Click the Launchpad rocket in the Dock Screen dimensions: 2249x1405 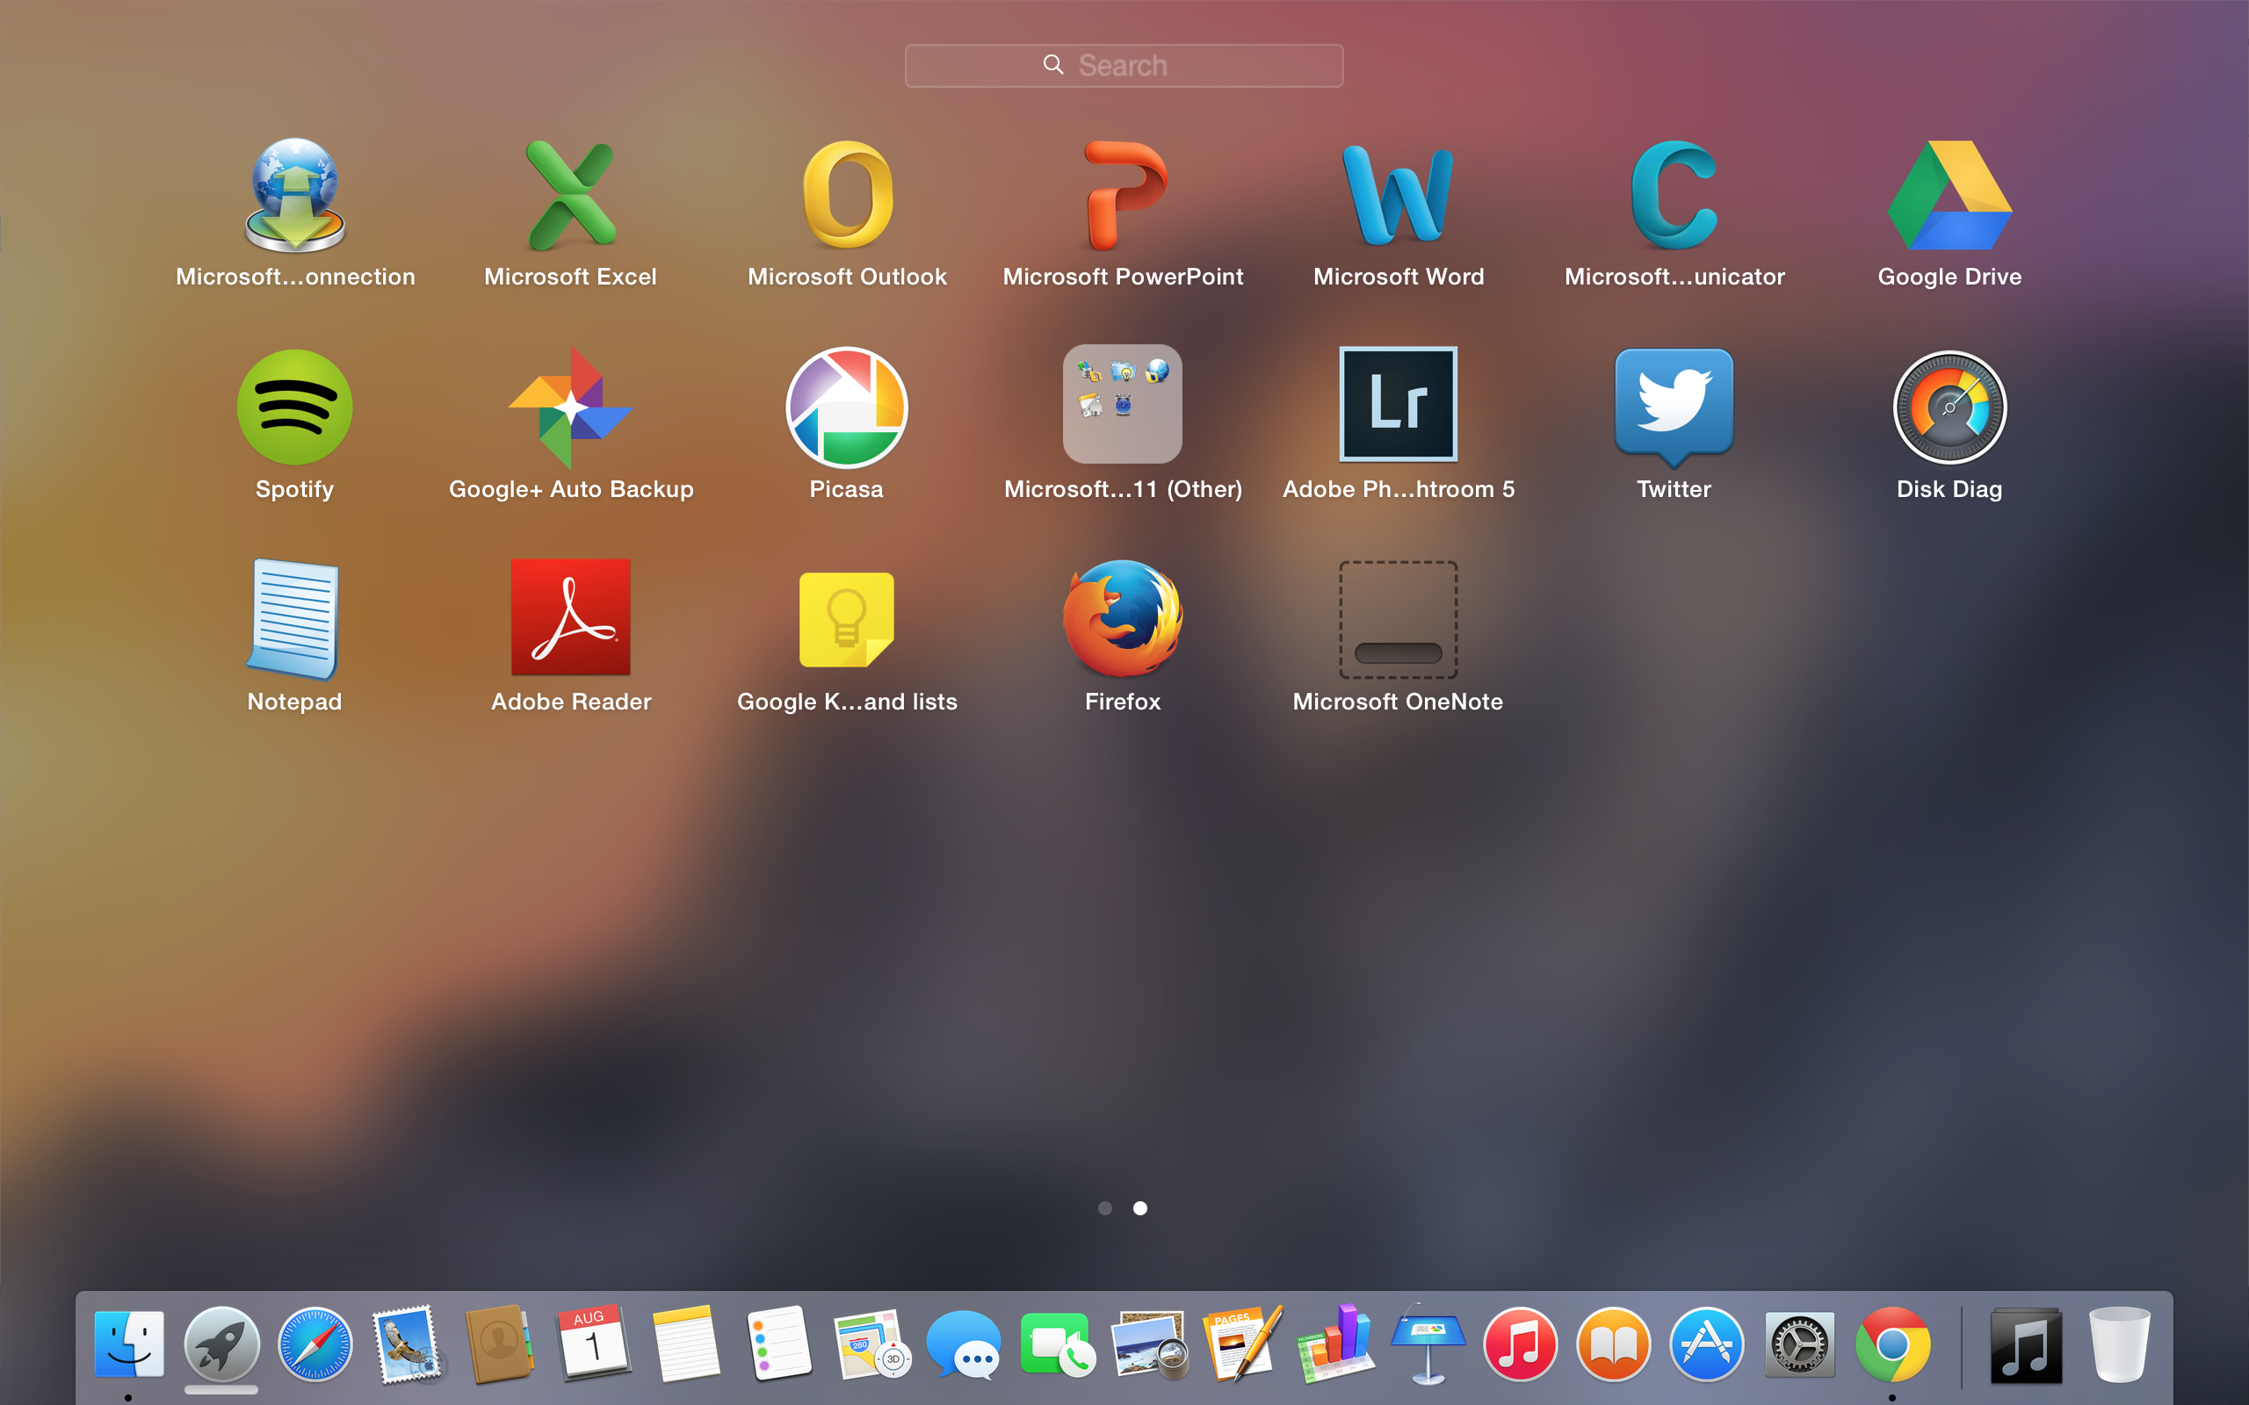pyautogui.click(x=221, y=1344)
